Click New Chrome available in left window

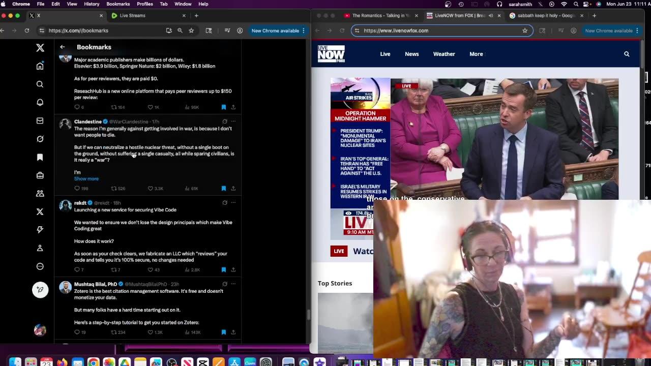(278, 30)
